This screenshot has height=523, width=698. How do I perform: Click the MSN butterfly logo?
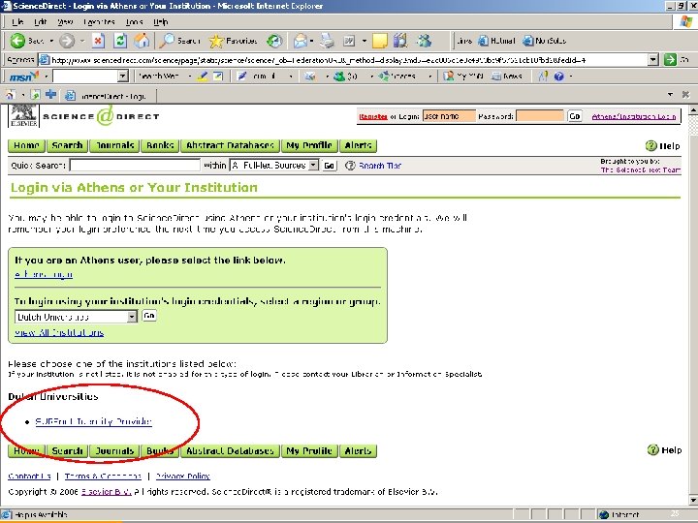(x=24, y=77)
